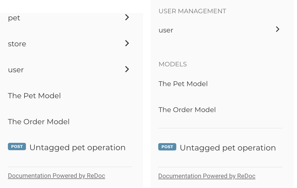Image resolution: width=297 pixels, height=188 pixels.
Task: Expand the pet section using its chevron
Action: click(x=127, y=17)
